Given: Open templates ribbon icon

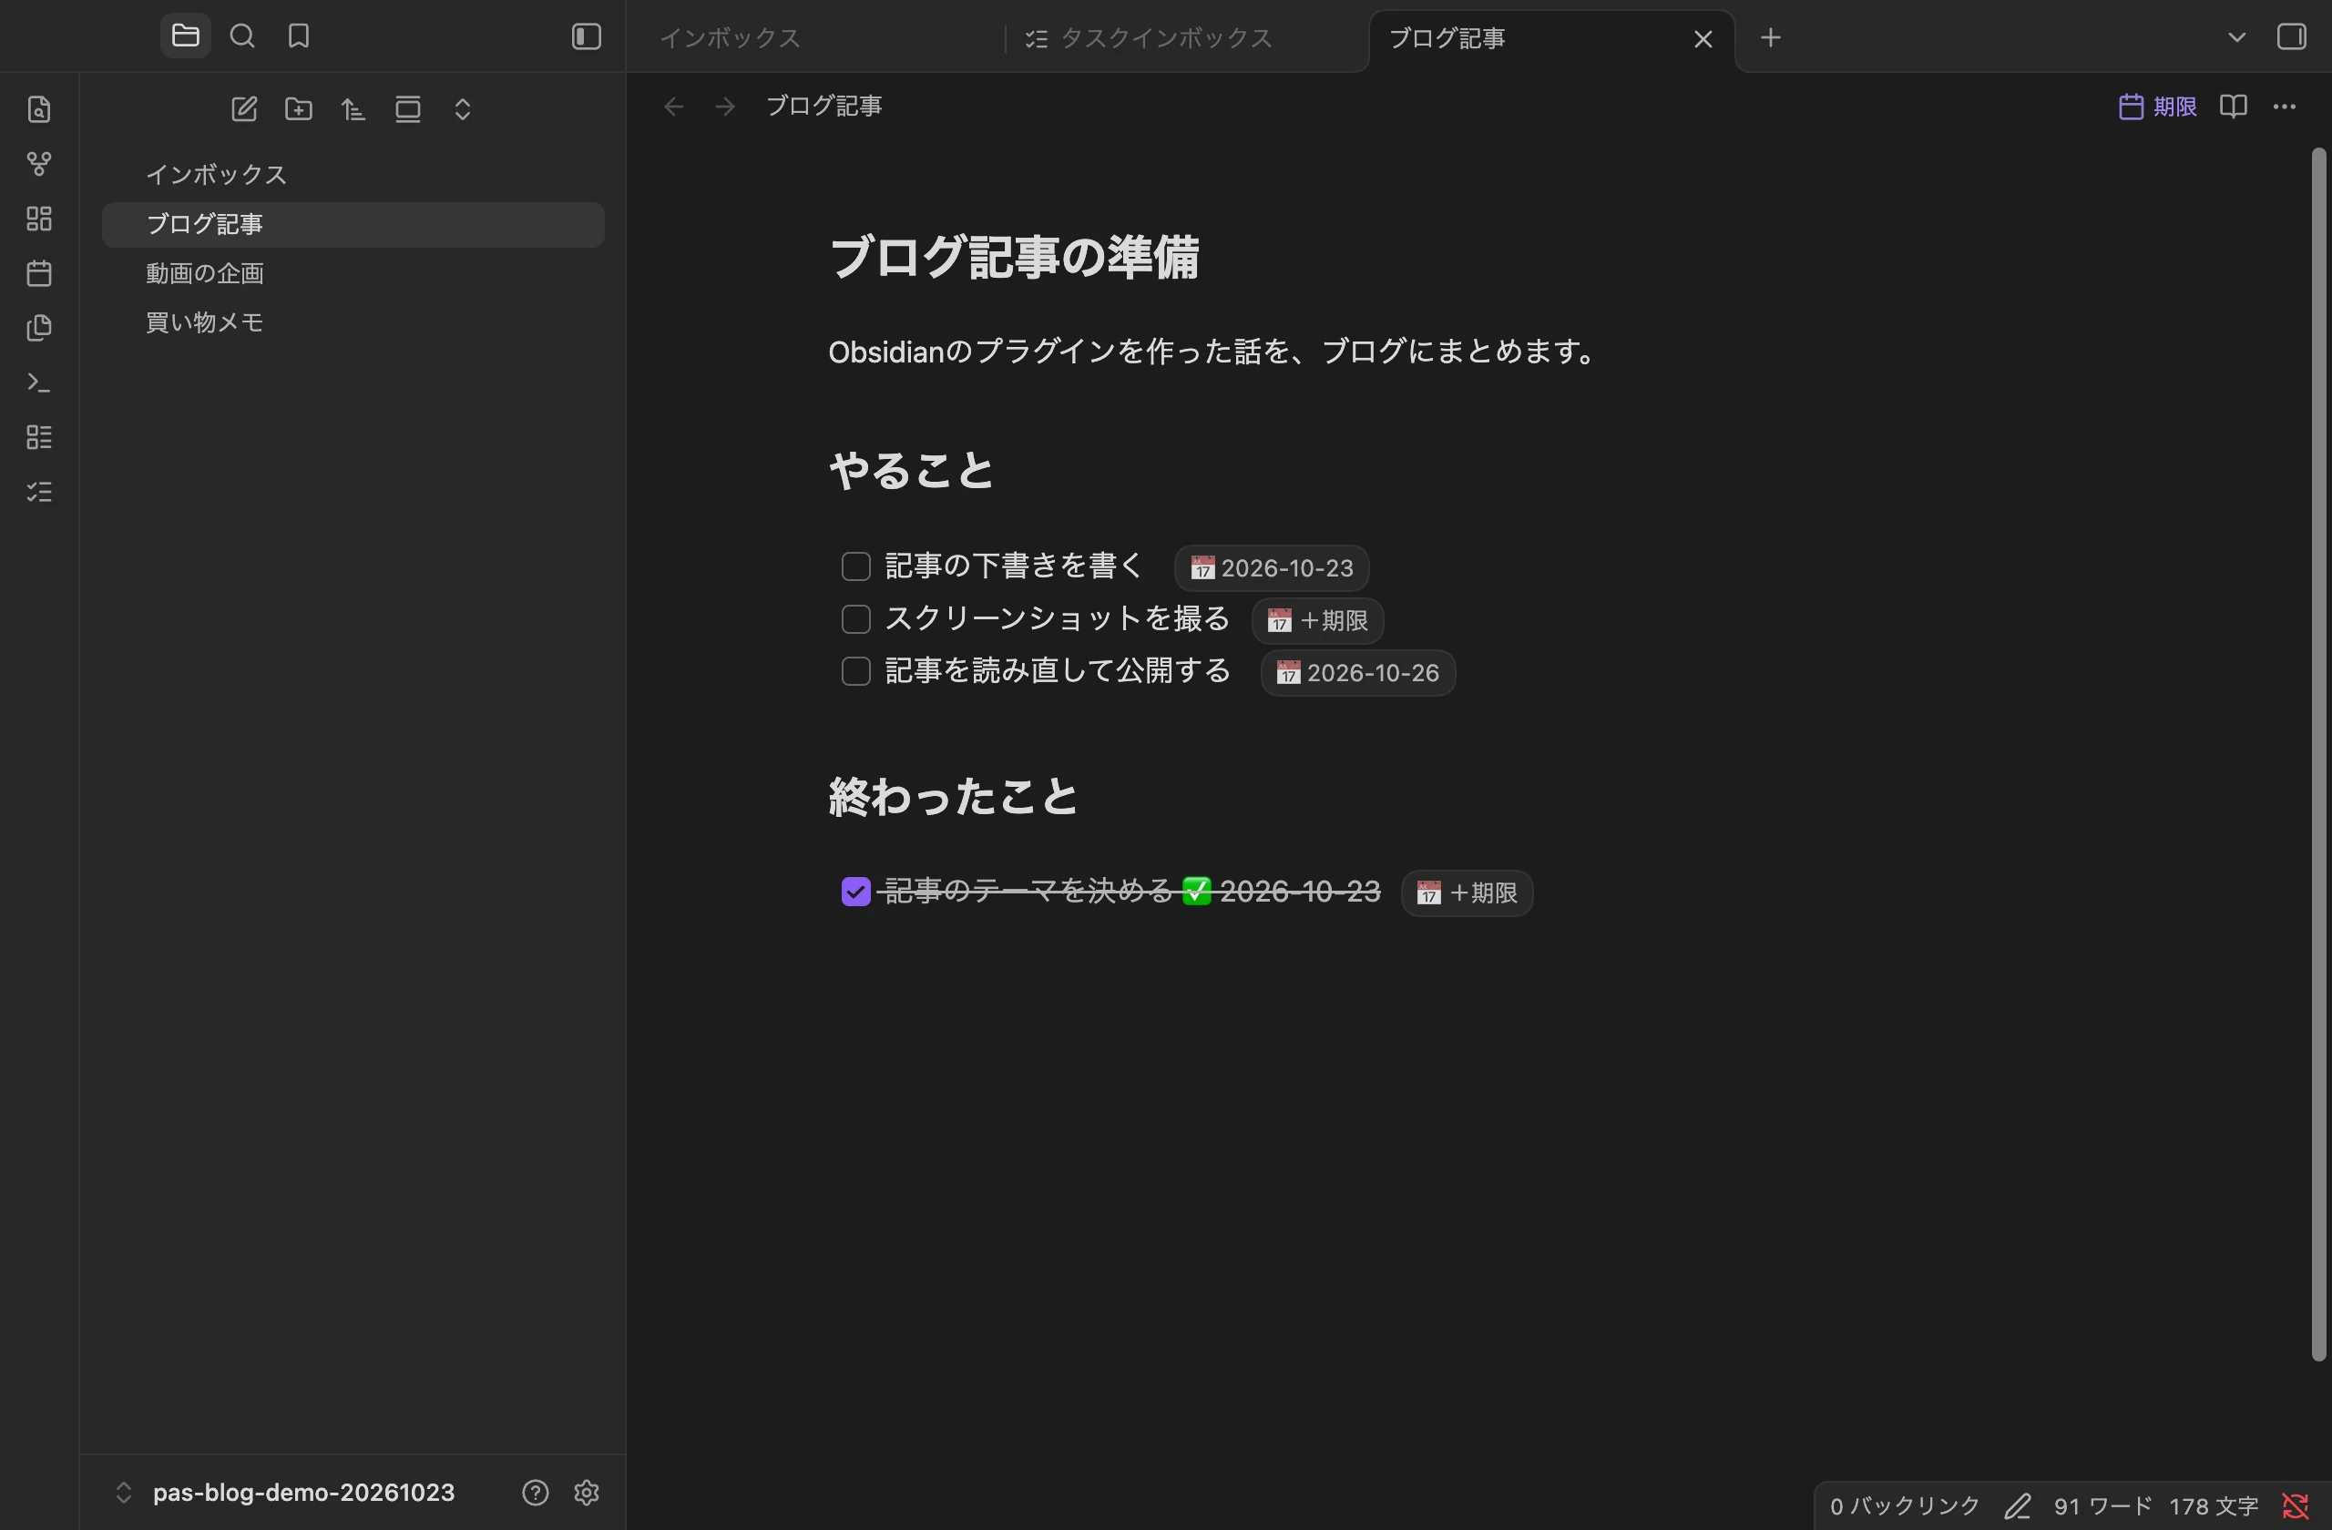Looking at the screenshot, I should click(x=39, y=327).
